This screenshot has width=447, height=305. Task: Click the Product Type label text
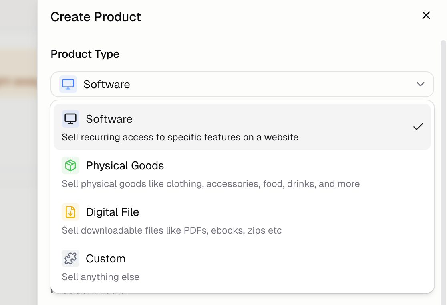point(85,54)
